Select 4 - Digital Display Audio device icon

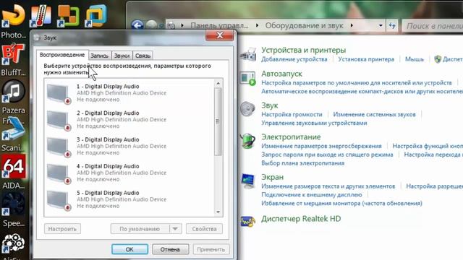(59, 173)
